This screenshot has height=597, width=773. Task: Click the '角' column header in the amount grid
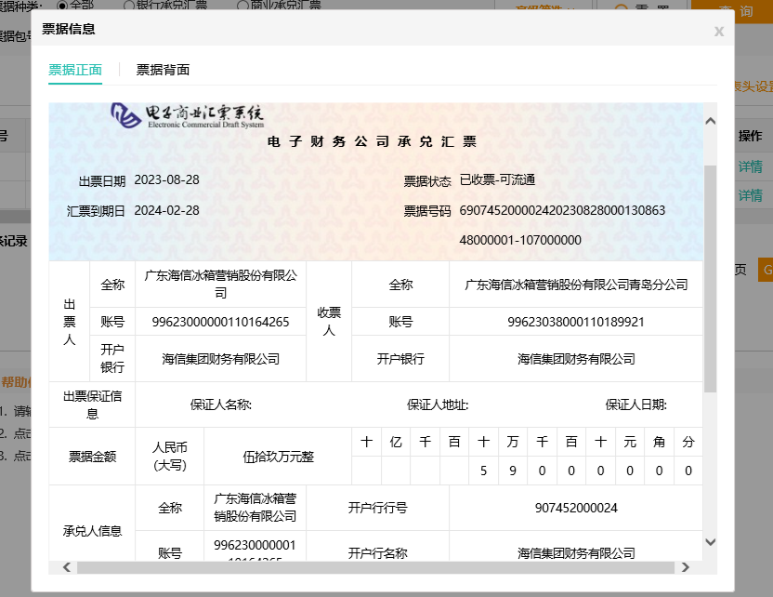coord(659,442)
